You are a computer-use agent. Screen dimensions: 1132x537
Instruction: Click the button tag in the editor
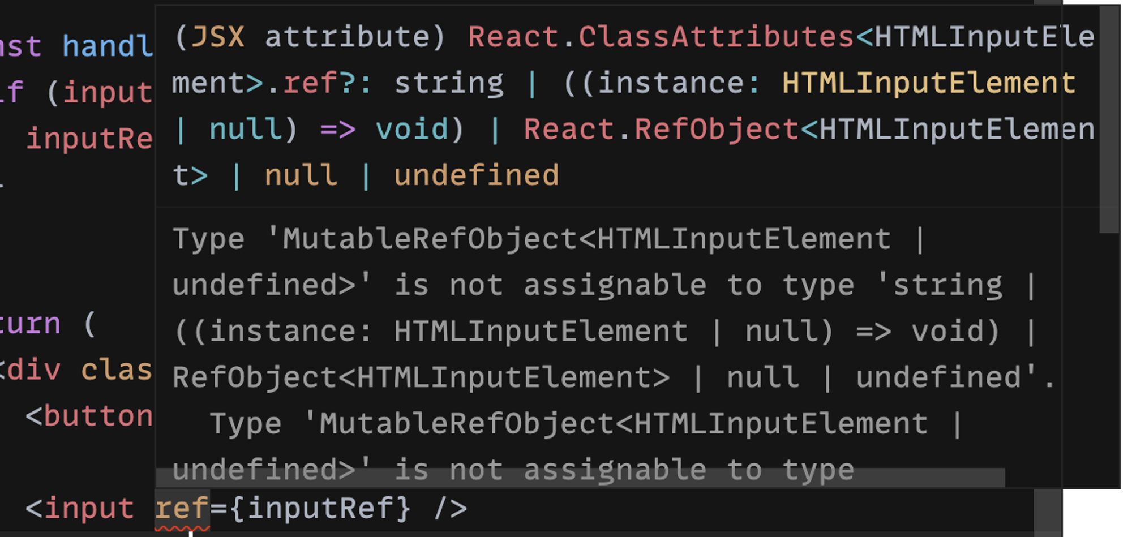(x=98, y=416)
